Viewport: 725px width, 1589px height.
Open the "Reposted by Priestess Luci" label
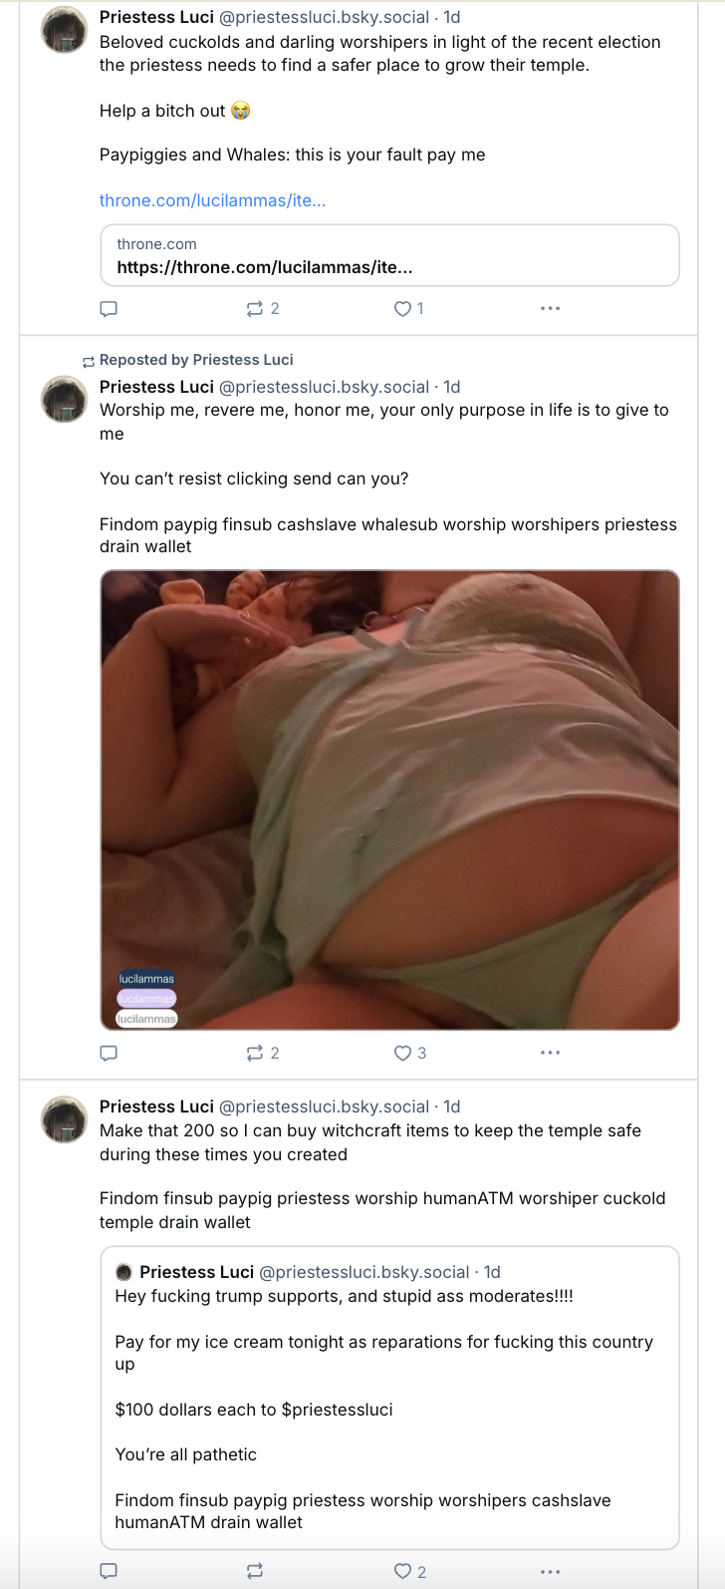coord(196,360)
